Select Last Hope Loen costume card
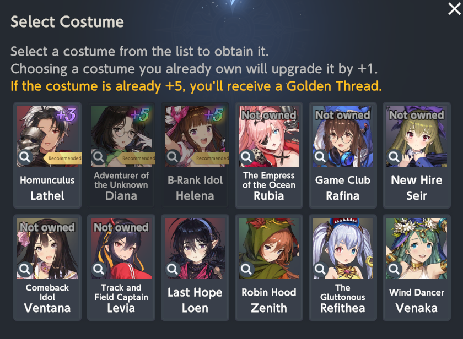The height and width of the screenshot is (339, 463). tap(195, 267)
